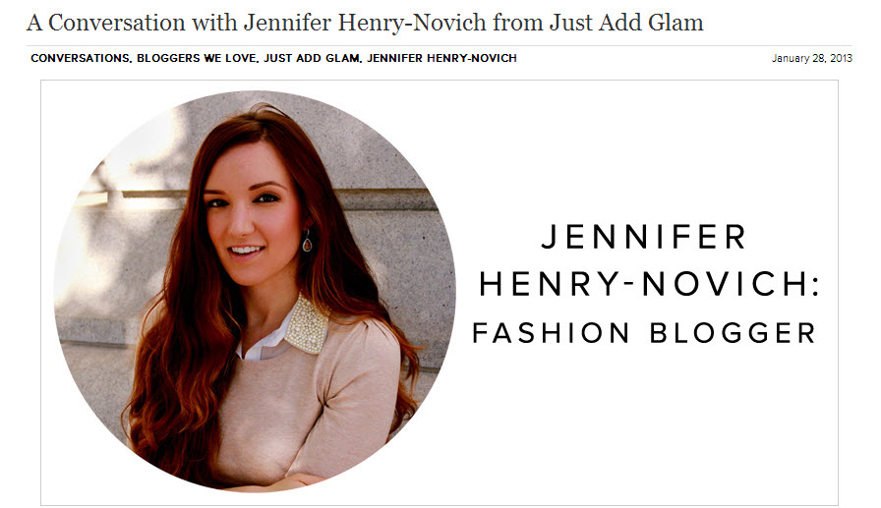
Task: Click the colon after 'HENRY-NOVICH'
Action: click(816, 286)
